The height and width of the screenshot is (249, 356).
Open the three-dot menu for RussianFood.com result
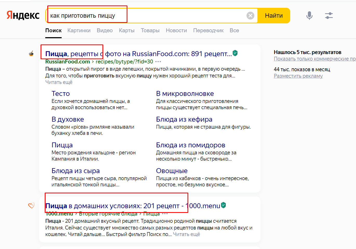click(158, 62)
